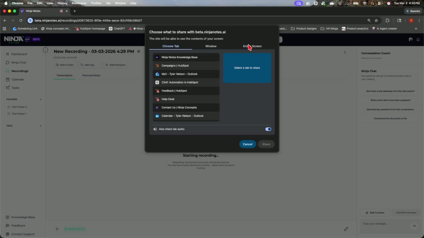Click the Add Context button

(x=375, y=213)
